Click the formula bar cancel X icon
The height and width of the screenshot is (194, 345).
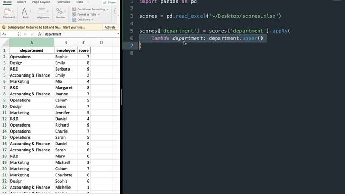[25, 34]
